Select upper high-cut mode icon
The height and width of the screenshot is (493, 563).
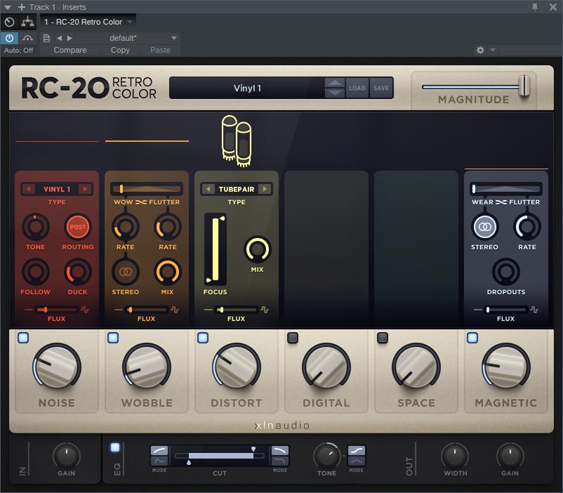[279, 450]
